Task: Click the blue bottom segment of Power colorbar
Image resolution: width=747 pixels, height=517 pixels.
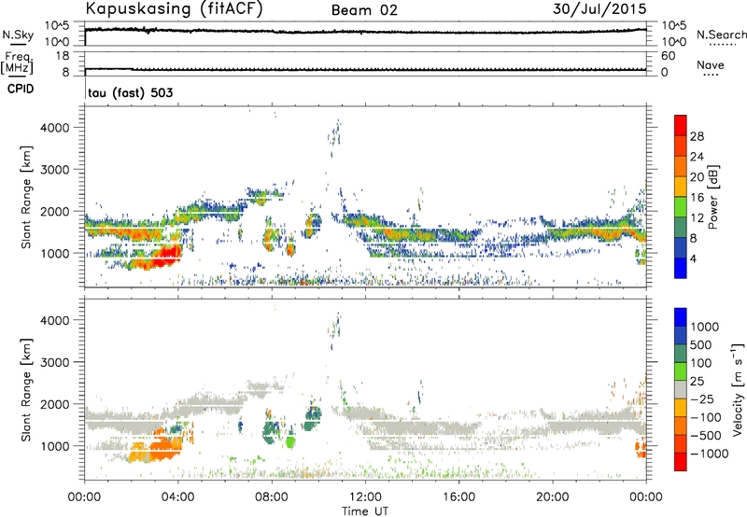Action: coord(681,268)
